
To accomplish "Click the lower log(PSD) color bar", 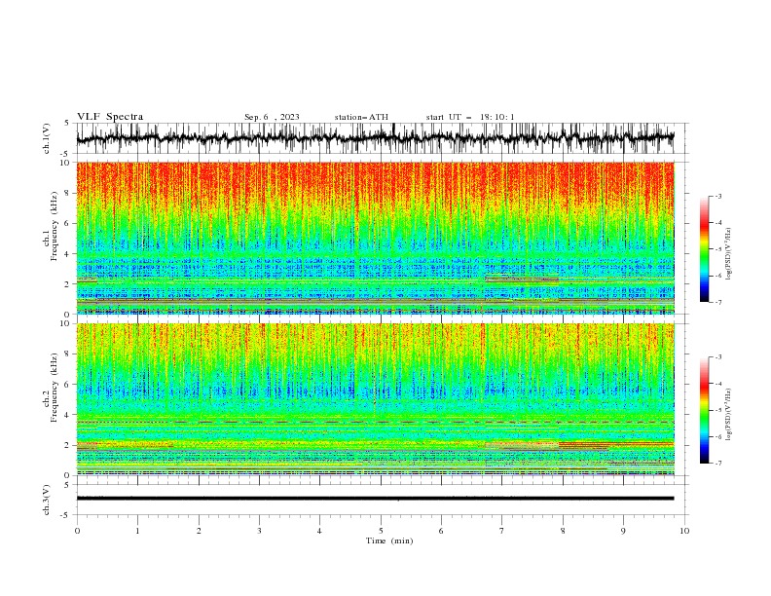I will (x=704, y=410).
